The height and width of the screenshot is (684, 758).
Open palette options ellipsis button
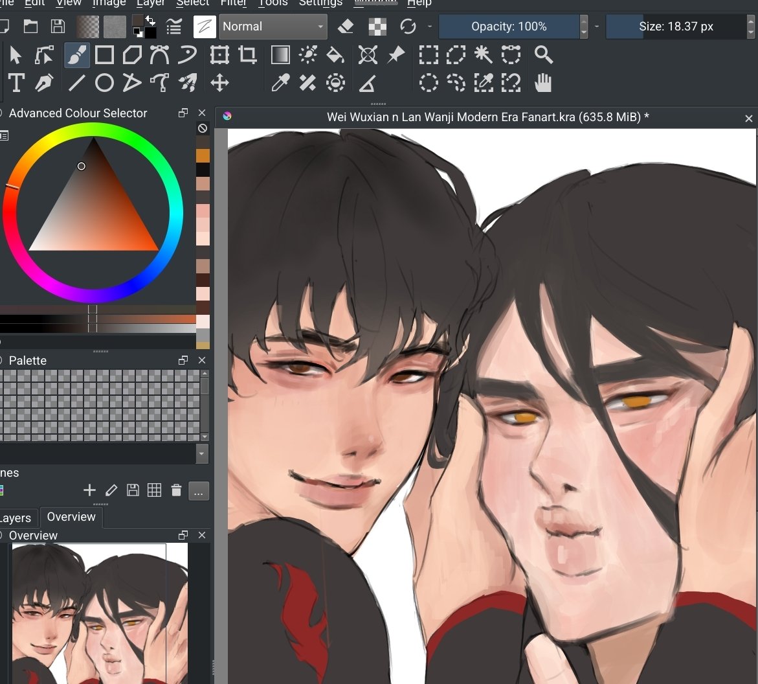198,491
